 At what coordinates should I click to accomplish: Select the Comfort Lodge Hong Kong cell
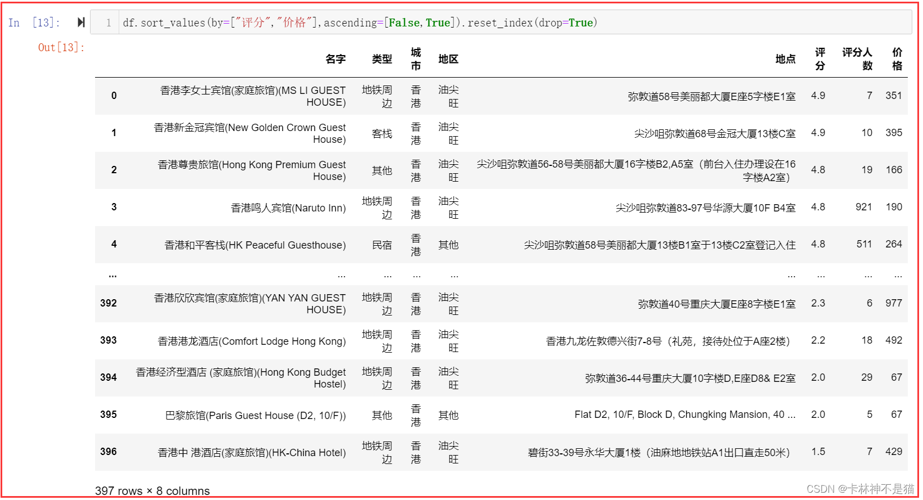[251, 341]
